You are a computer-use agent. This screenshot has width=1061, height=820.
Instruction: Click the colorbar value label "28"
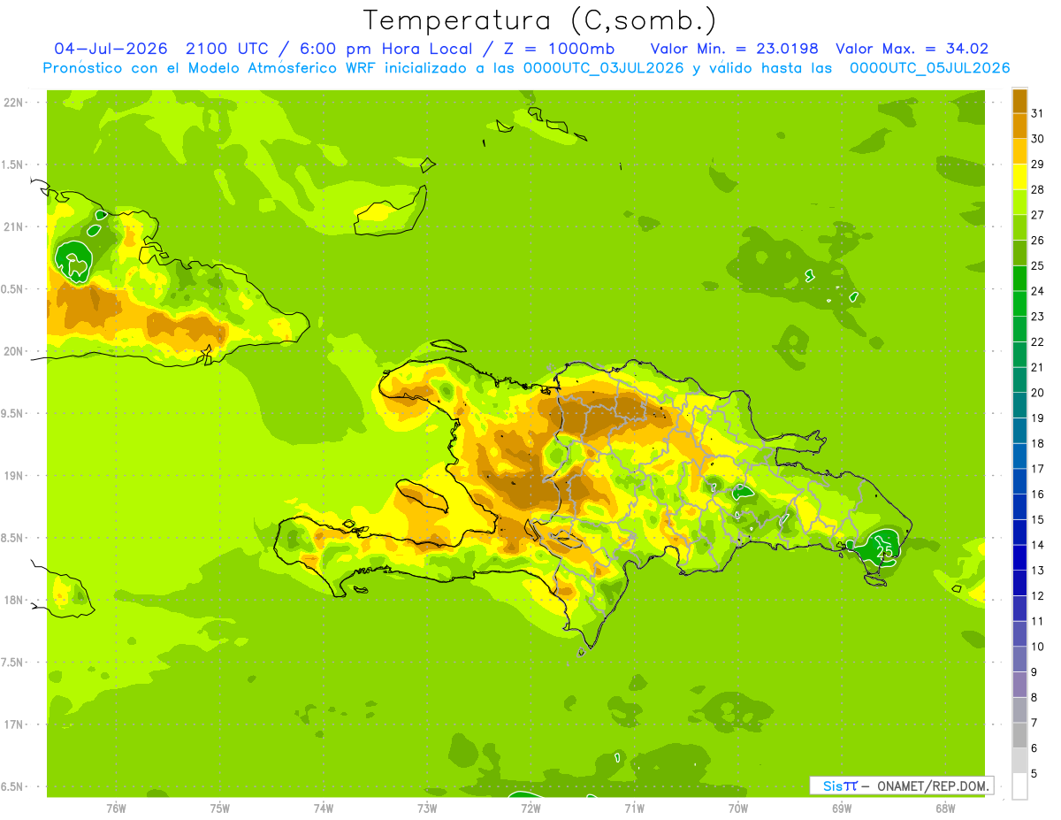point(1038,189)
